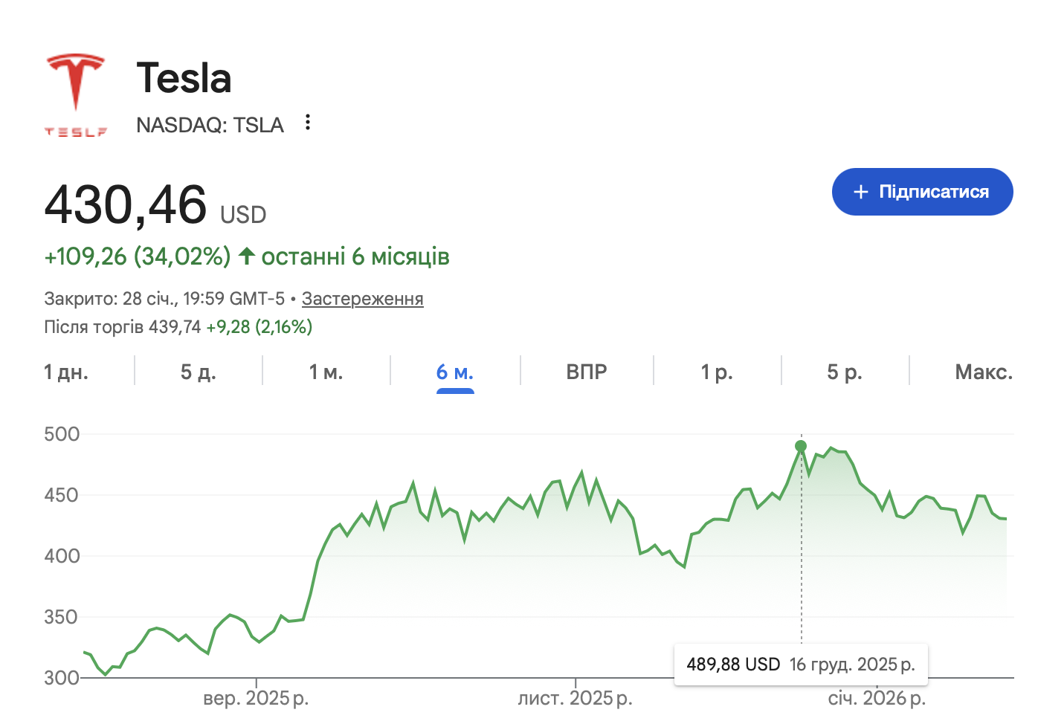Click the Підписатися follow button
This screenshot has width=1038, height=724.
pyautogui.click(x=922, y=192)
